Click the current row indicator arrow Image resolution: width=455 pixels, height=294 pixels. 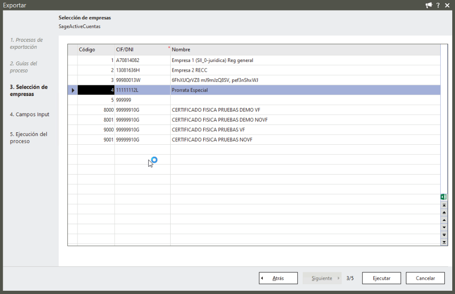pyautogui.click(x=72, y=90)
